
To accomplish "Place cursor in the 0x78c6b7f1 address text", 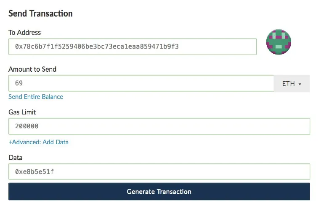I will click(97, 47).
